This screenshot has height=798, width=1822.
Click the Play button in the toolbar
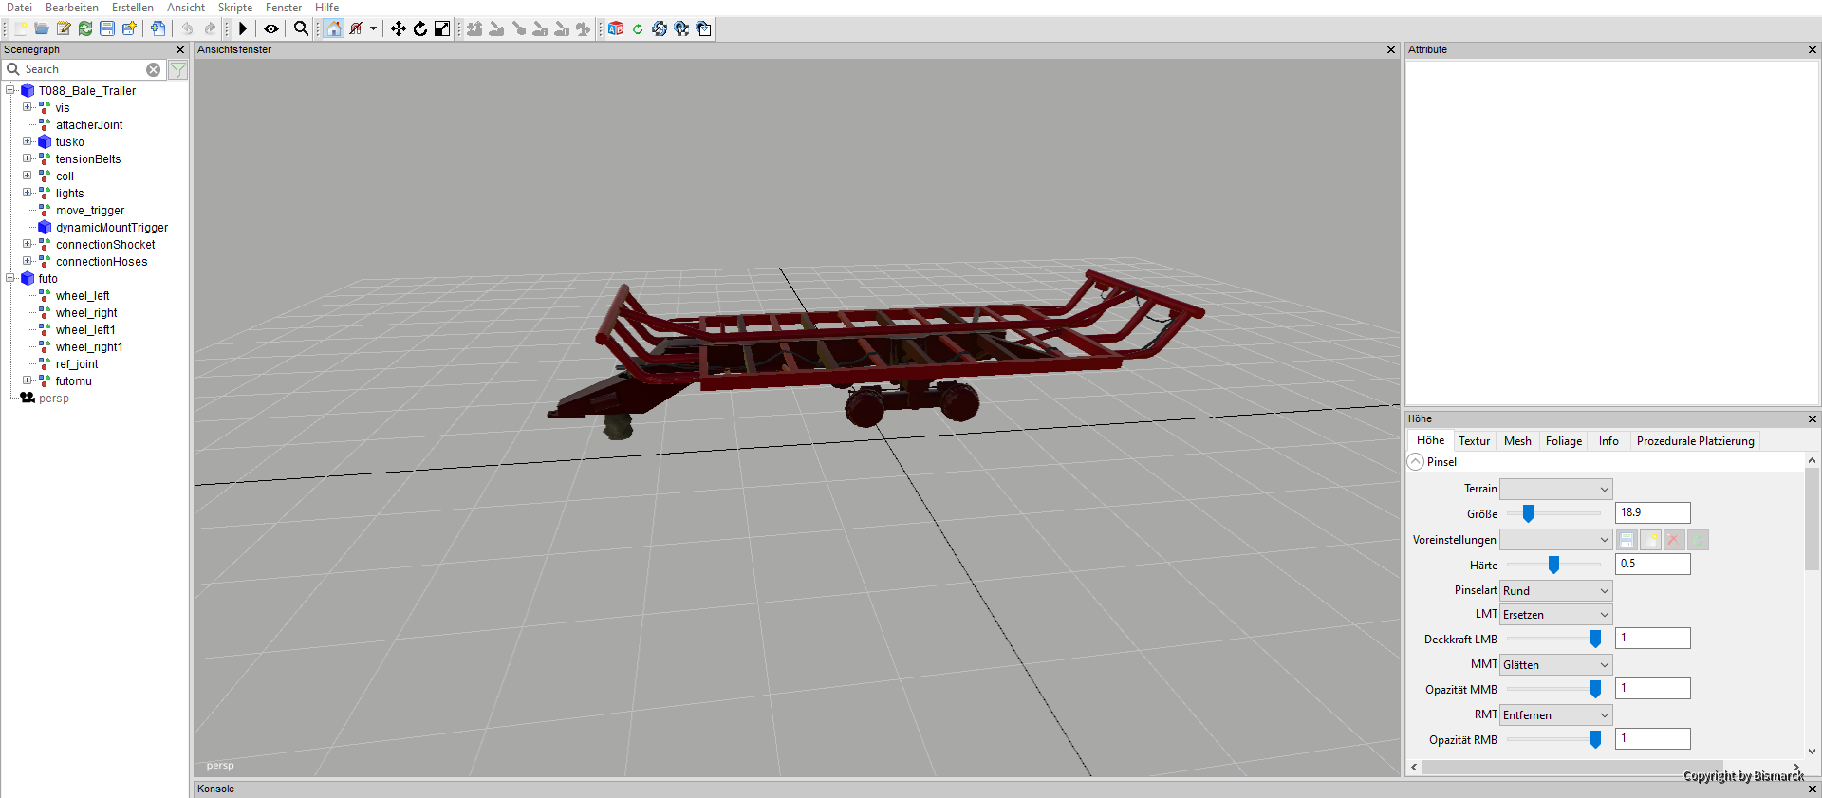pos(243,28)
